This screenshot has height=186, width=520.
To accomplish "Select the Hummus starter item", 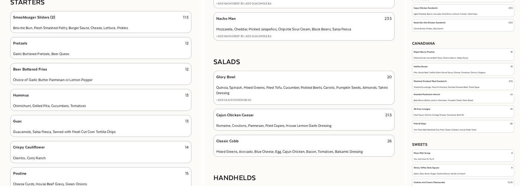I will 101,100.
